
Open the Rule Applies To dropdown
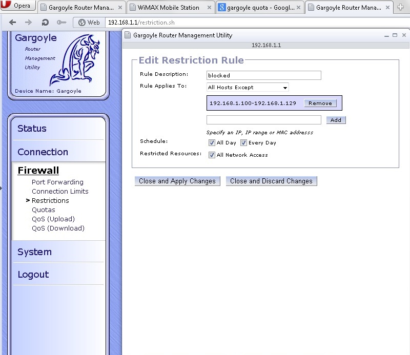[248, 87]
